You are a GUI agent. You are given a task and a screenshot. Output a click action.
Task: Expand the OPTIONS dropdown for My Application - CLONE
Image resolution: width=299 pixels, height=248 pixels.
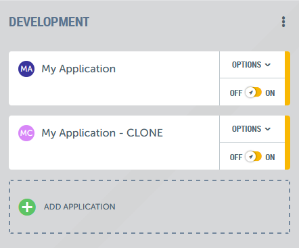coord(252,129)
